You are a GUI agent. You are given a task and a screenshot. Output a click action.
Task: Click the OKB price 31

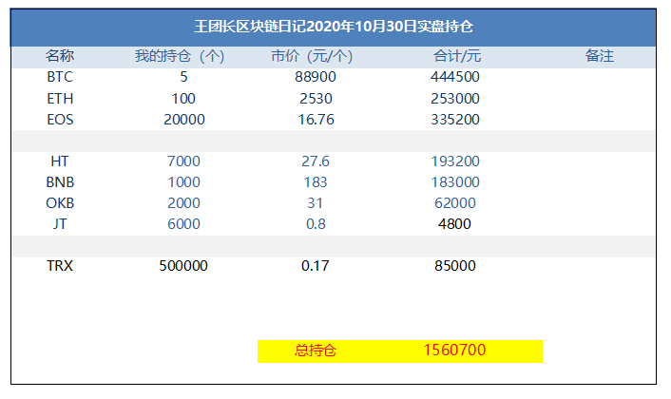click(x=315, y=203)
